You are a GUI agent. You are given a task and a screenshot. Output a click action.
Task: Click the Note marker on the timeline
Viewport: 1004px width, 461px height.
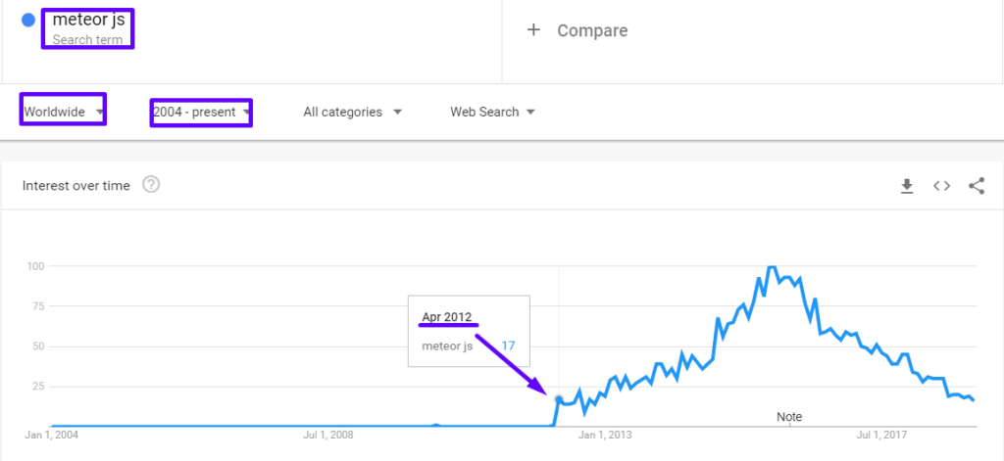click(x=789, y=417)
